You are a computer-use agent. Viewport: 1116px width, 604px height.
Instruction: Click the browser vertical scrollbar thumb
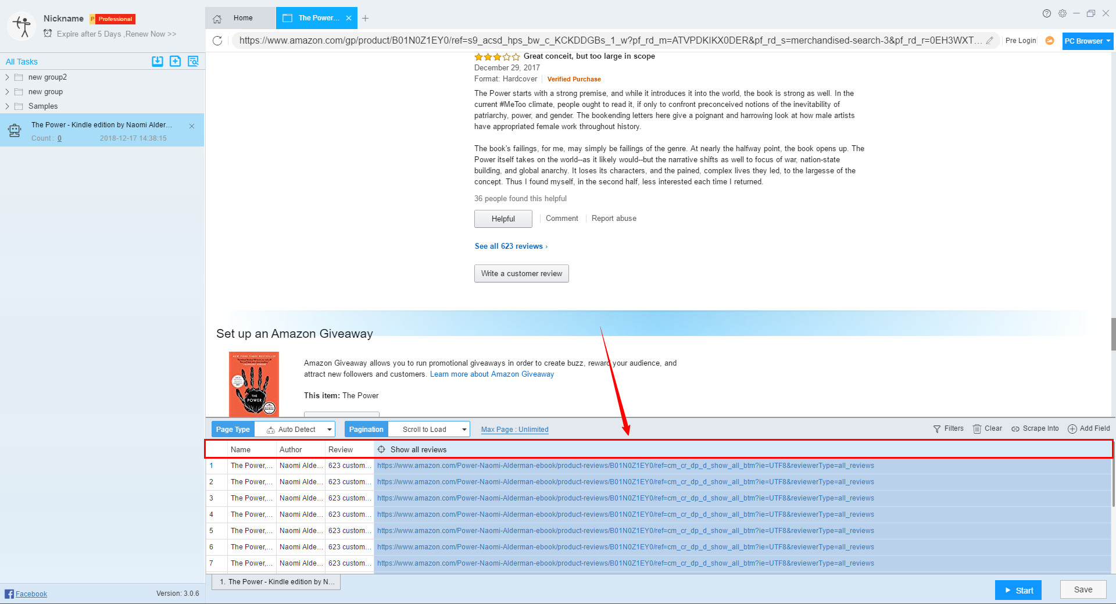click(1113, 334)
